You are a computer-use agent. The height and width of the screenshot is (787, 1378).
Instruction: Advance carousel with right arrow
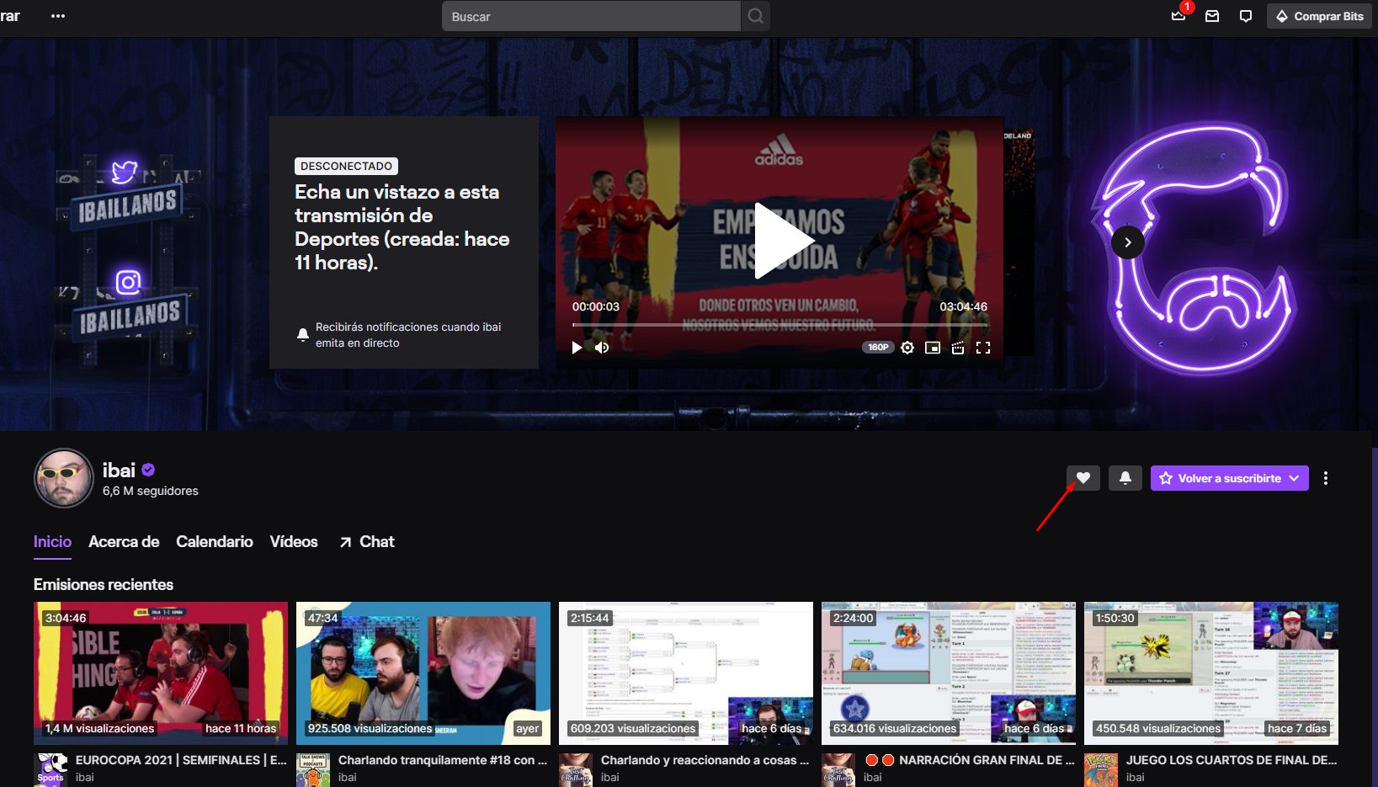tap(1127, 242)
